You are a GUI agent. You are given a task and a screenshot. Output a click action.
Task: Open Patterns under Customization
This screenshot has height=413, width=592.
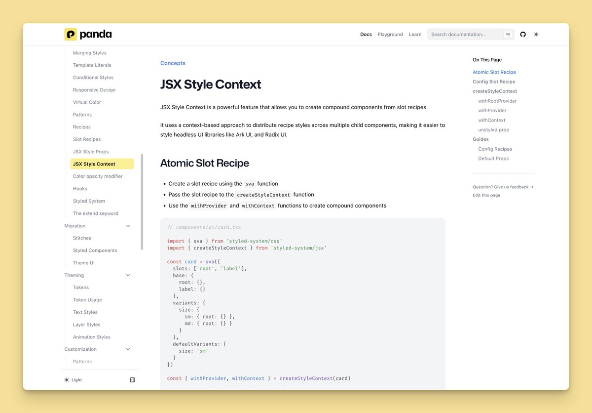click(82, 362)
